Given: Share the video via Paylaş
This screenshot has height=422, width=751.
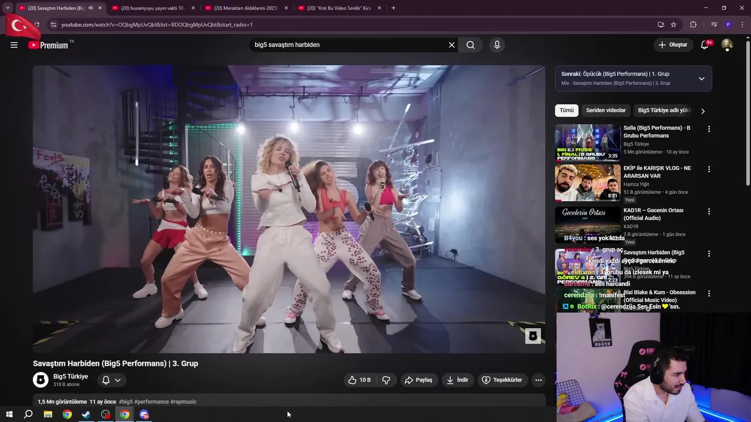Looking at the screenshot, I should tap(419, 380).
